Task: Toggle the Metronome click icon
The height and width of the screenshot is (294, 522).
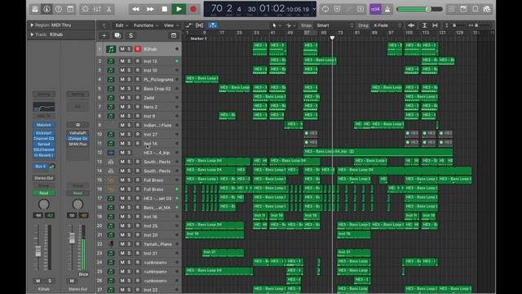Action: point(387,9)
